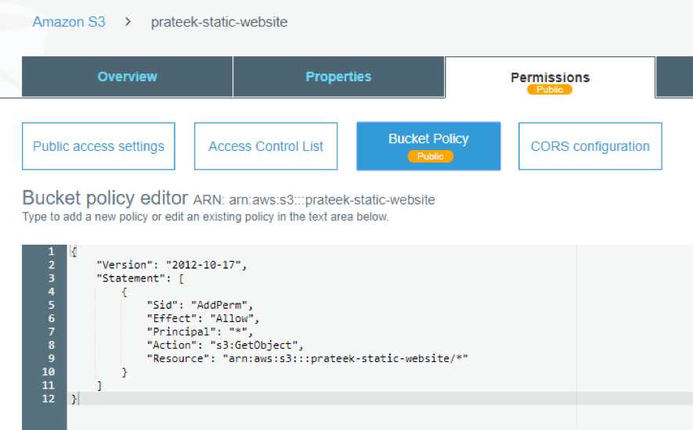The width and height of the screenshot is (693, 430).
Task: Click the "Effect": "Allow" line in the policy
Action: tap(202, 318)
